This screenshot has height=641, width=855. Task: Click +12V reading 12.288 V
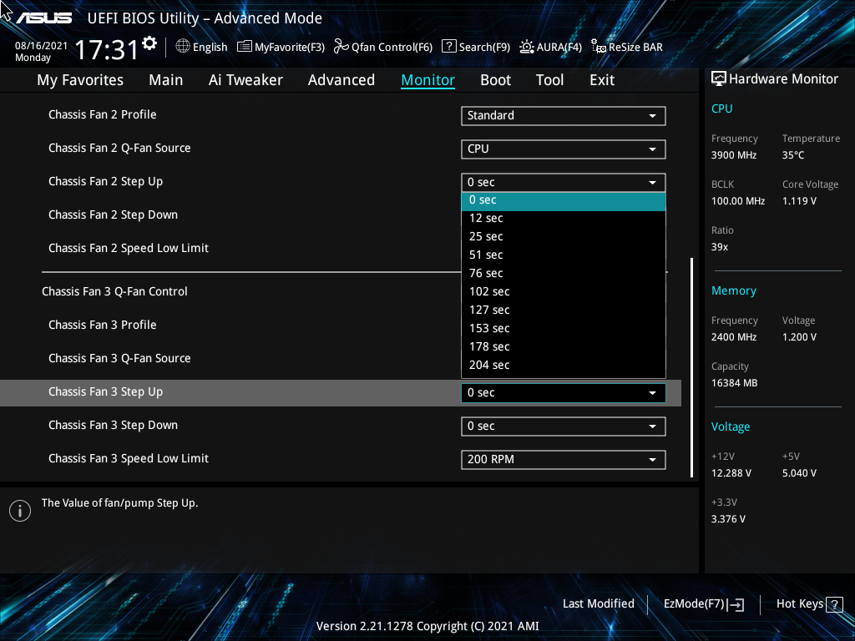tap(731, 473)
